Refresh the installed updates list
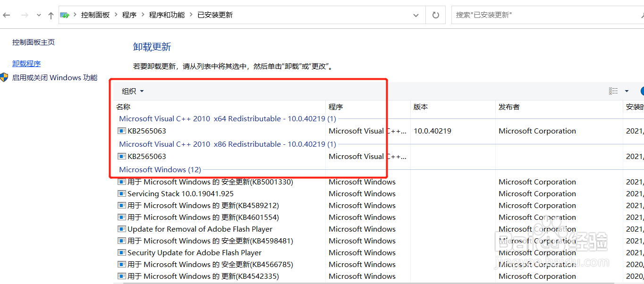The image size is (644, 284). point(435,15)
